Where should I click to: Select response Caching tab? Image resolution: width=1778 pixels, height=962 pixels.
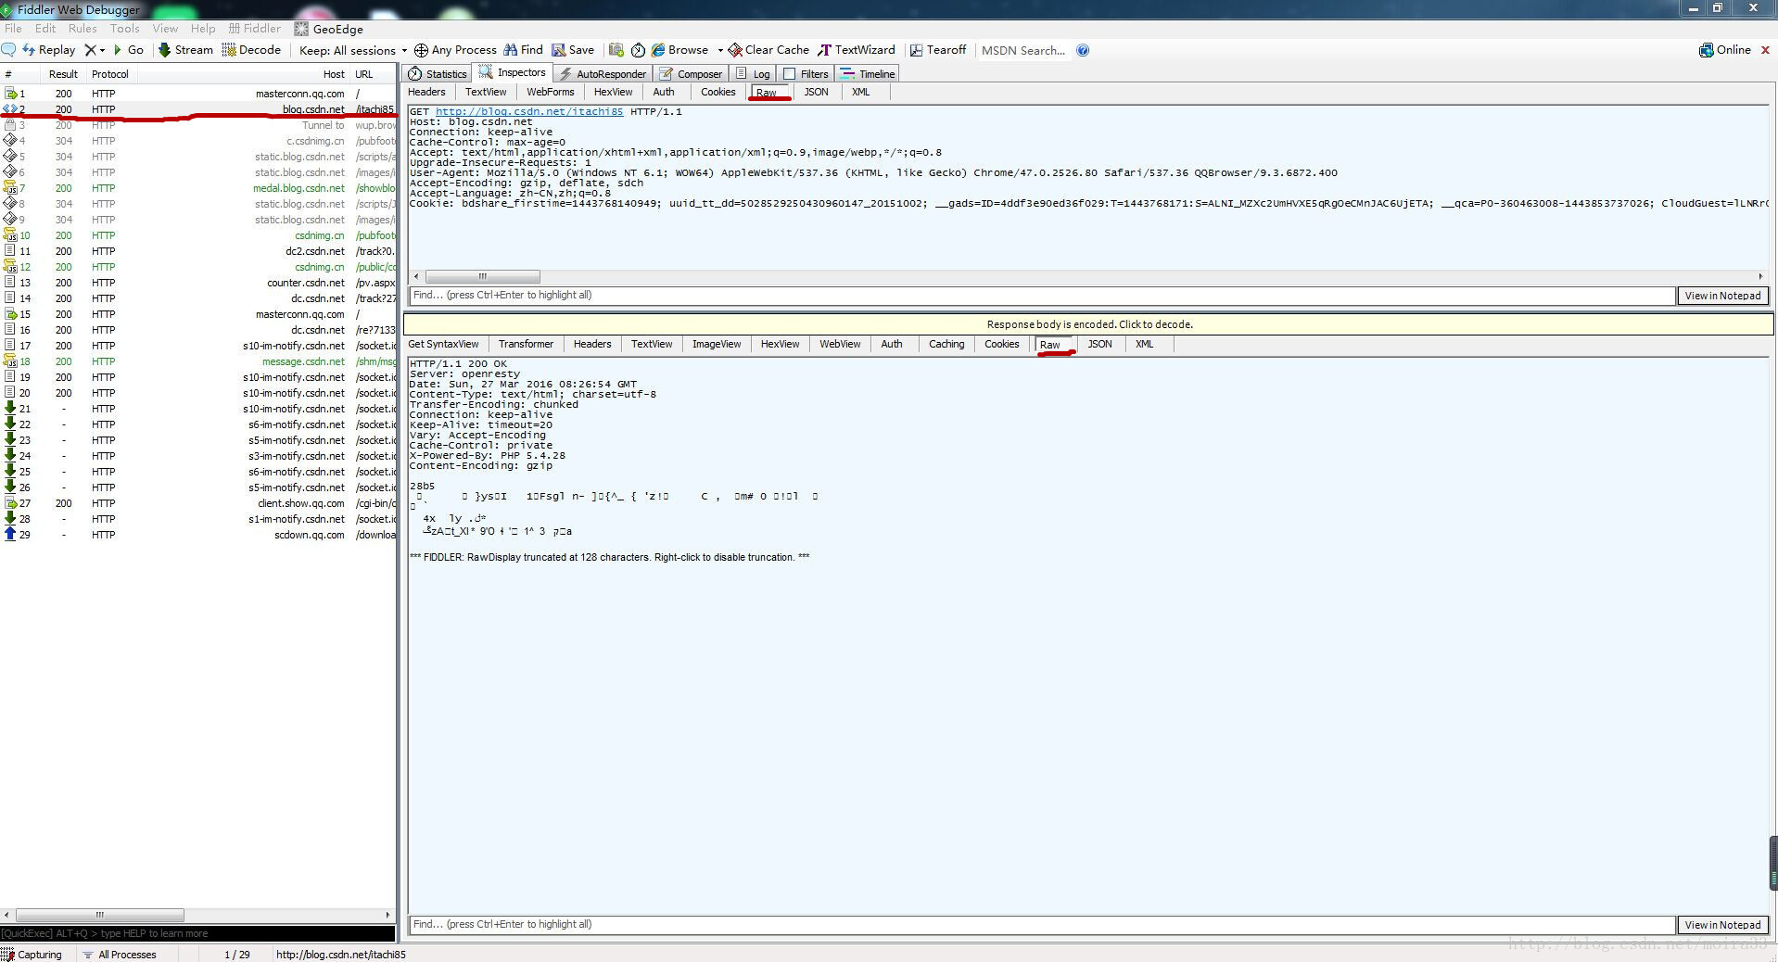click(x=946, y=344)
